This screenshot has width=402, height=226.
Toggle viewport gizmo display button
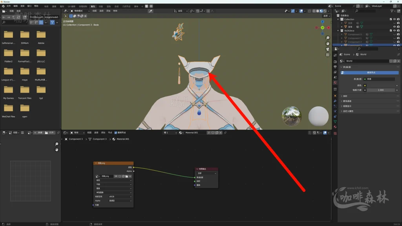click(293, 11)
